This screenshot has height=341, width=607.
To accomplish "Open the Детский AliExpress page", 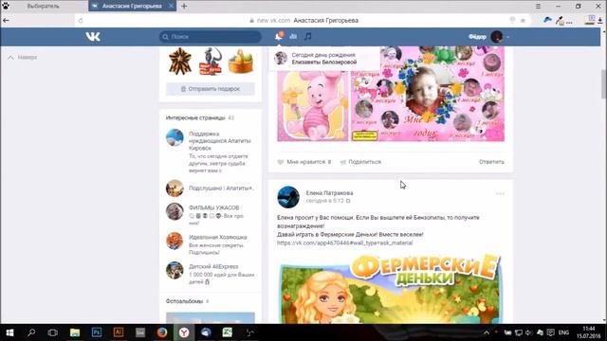I will 213,266.
